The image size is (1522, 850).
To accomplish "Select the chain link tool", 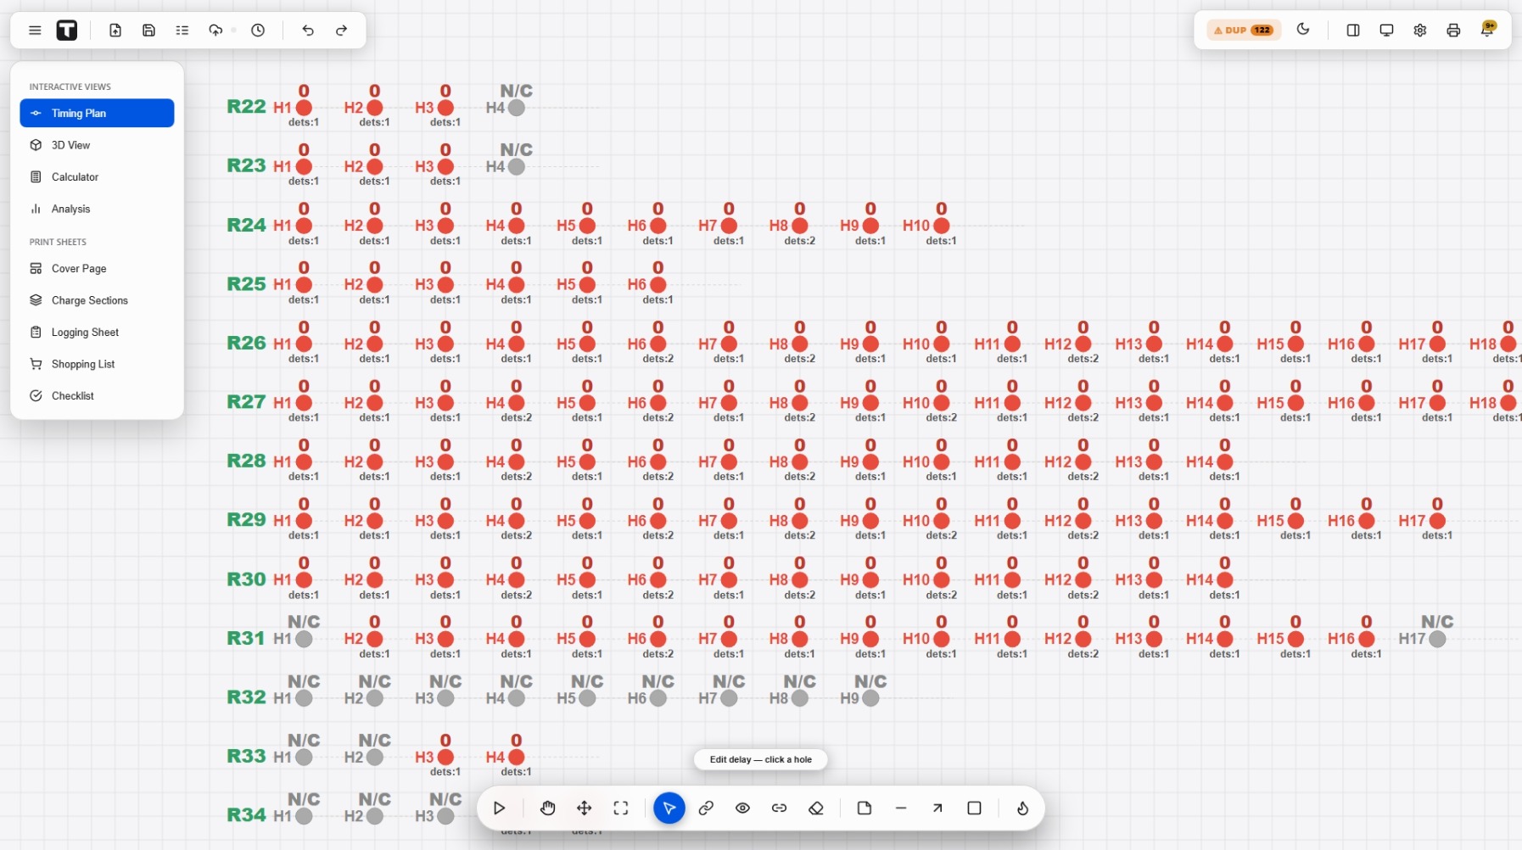I will 706,808.
